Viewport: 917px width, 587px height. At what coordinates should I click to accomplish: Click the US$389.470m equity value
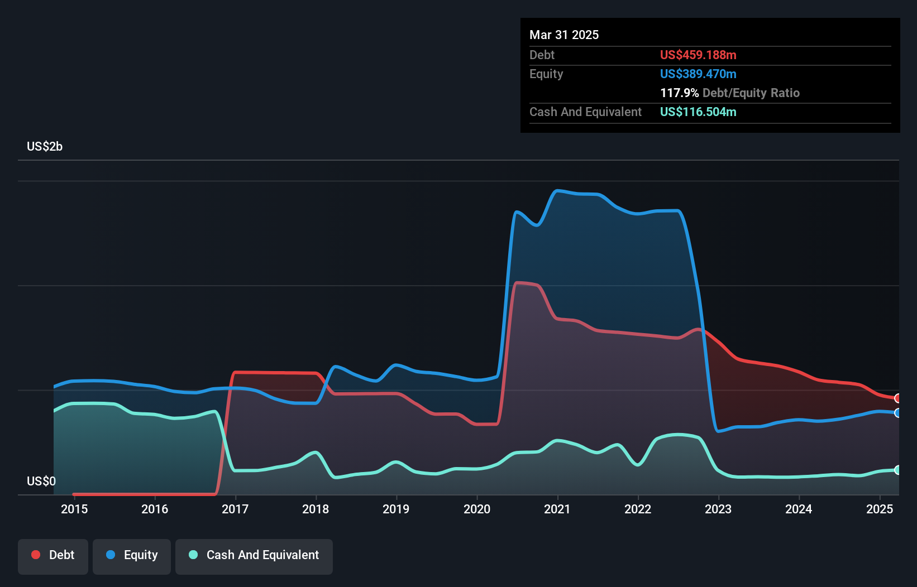tap(698, 74)
